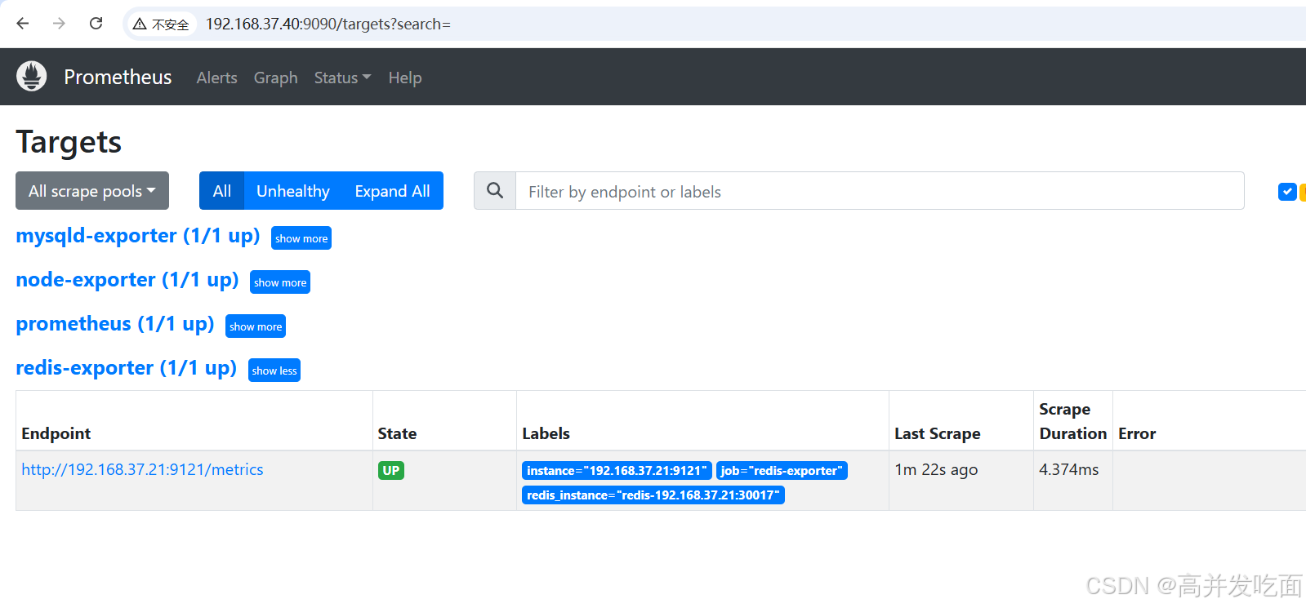Click the Prometheus flame logo icon
Viewport: 1306px width, 608px height.
[x=32, y=76]
